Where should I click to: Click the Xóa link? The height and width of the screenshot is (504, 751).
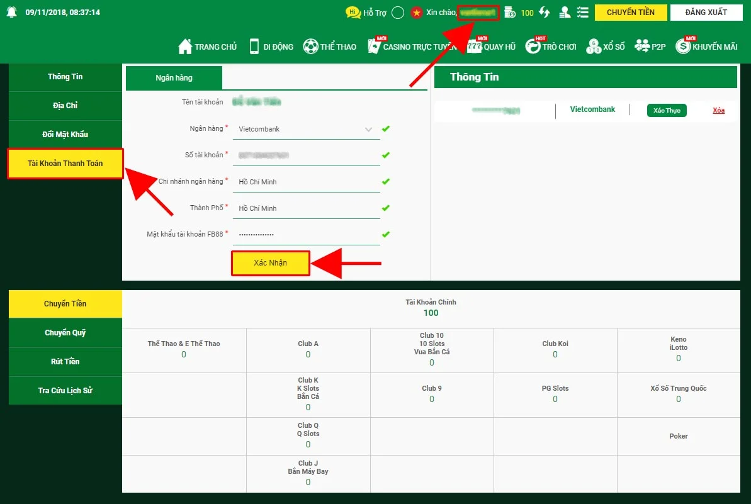(718, 111)
